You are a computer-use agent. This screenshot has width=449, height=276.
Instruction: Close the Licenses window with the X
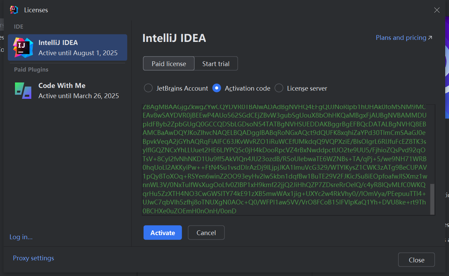click(437, 10)
